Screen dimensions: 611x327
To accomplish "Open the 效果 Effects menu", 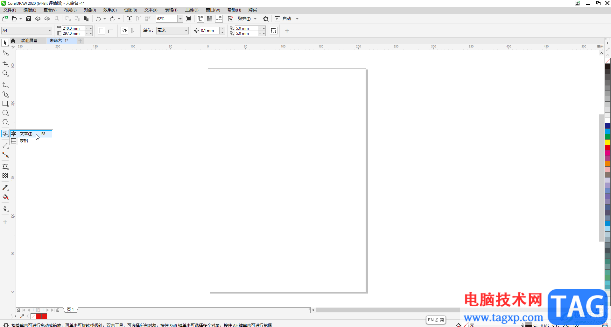I will tap(110, 10).
